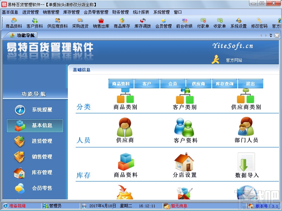Open 付款单 toolbar icon
The image size is (282, 211).
[203, 23]
